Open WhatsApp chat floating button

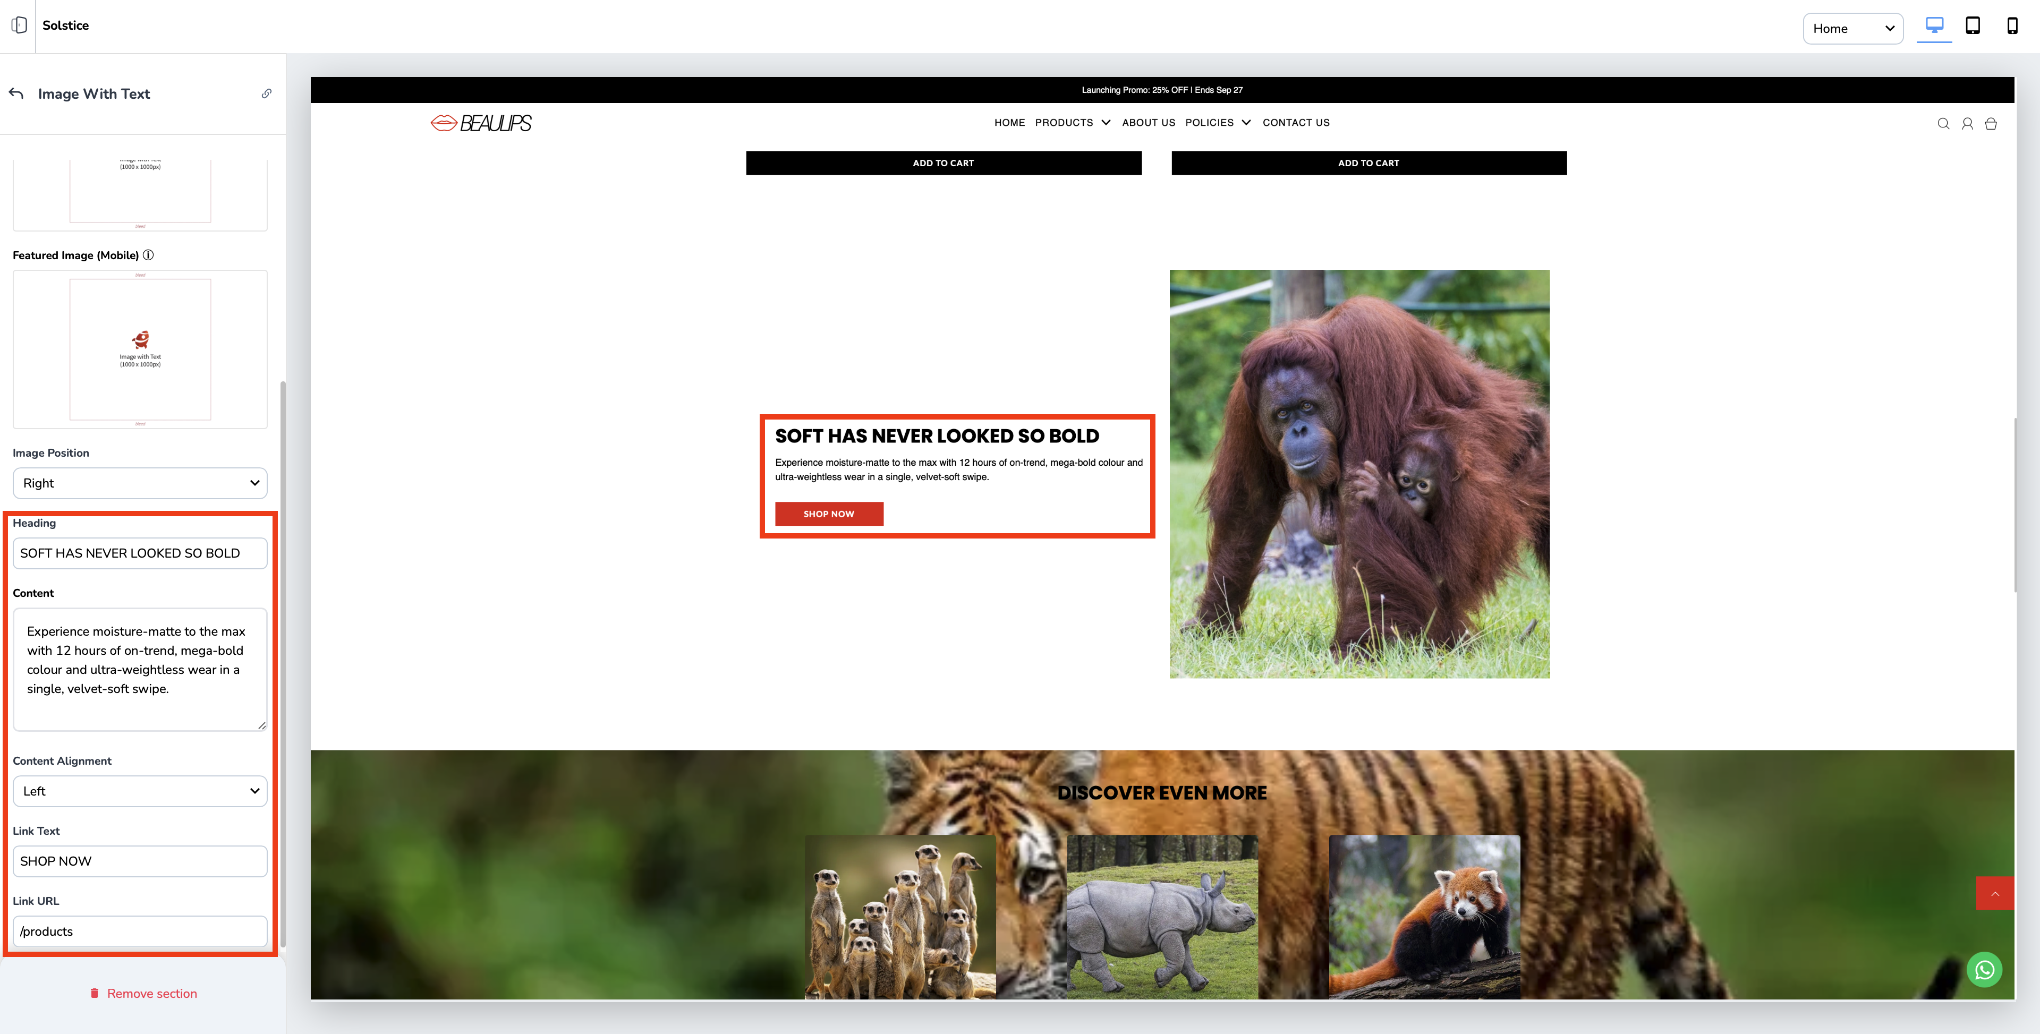(1984, 970)
